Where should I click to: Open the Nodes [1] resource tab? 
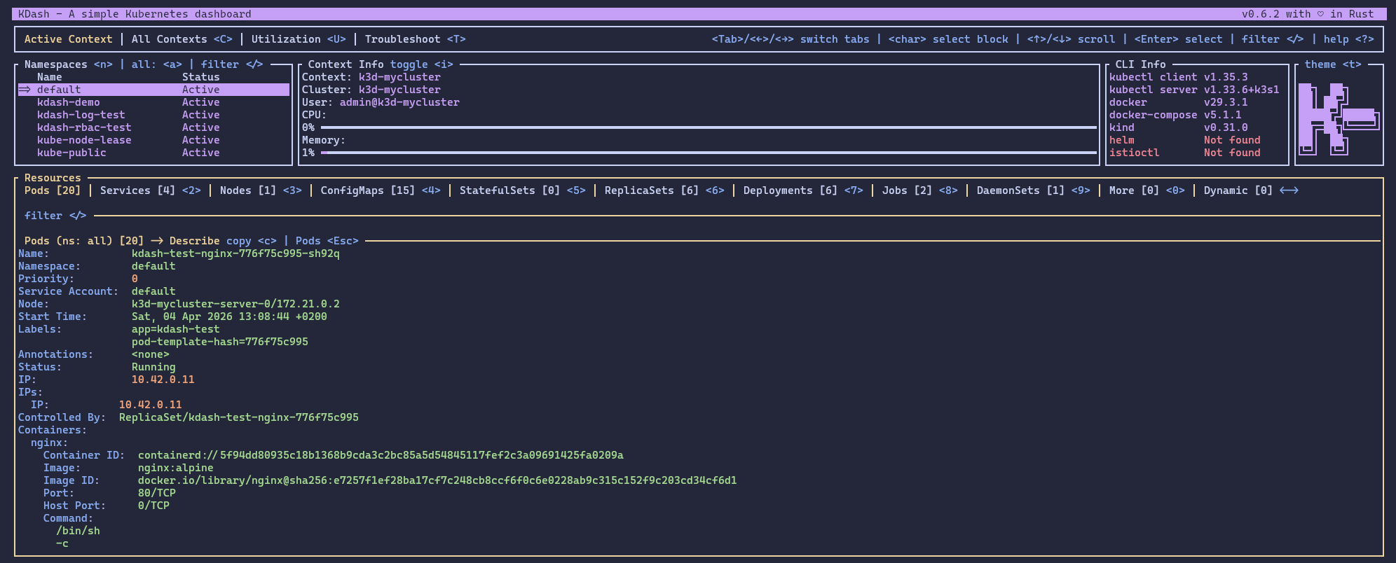pyautogui.click(x=261, y=190)
